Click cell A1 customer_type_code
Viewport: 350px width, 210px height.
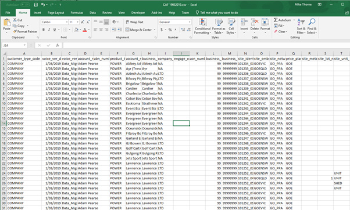24,59
